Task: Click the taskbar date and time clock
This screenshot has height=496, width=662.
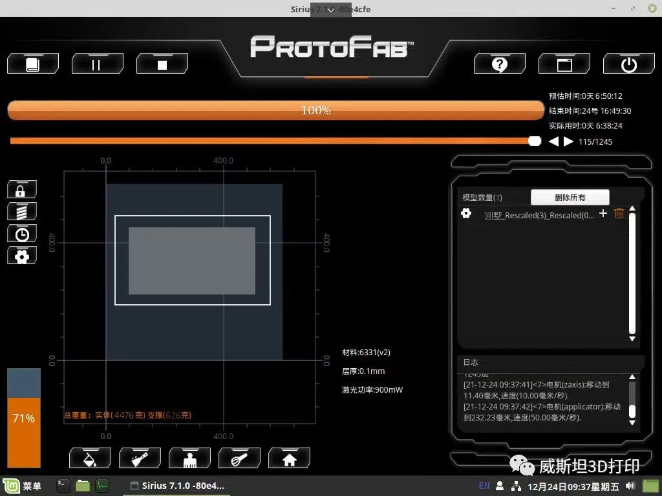Action: click(x=574, y=486)
